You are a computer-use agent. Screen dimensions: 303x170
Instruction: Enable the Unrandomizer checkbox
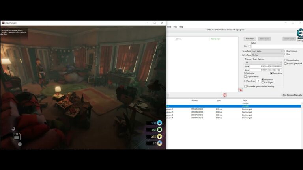285,60
